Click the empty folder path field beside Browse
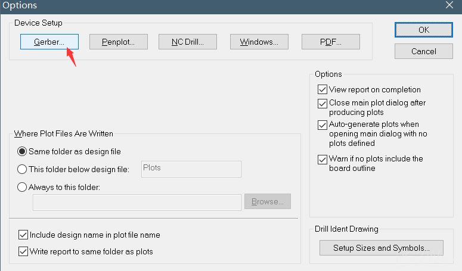The image size is (462, 271). [137, 203]
